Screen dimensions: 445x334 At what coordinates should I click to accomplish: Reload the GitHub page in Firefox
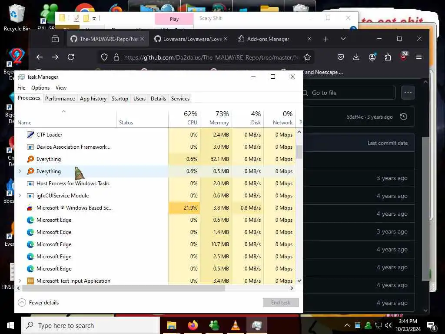pyautogui.click(x=71, y=57)
